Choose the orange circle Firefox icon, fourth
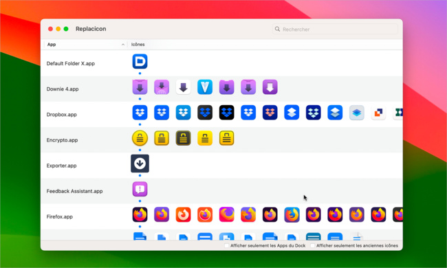This screenshot has height=268, width=447. pyautogui.click(x=205, y=214)
